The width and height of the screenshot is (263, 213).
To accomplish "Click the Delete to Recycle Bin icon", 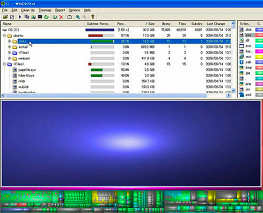I will [55, 17].
